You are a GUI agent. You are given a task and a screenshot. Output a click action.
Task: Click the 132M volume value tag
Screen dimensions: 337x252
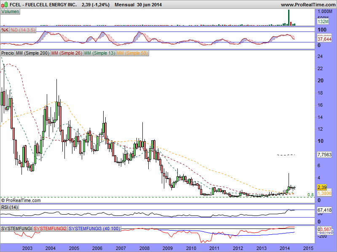323,21
